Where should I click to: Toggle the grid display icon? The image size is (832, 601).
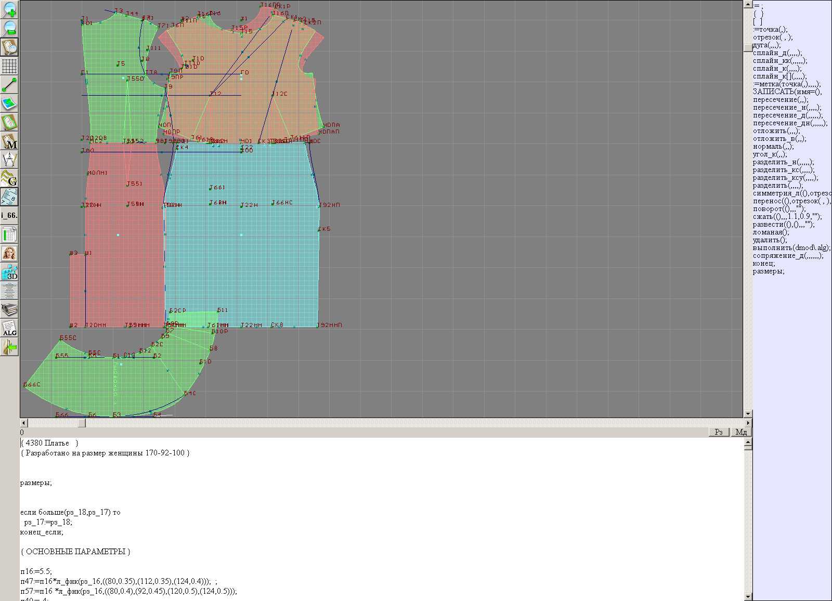point(9,66)
